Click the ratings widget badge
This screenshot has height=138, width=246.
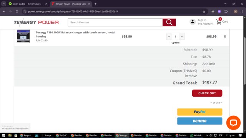coord(15,127)
